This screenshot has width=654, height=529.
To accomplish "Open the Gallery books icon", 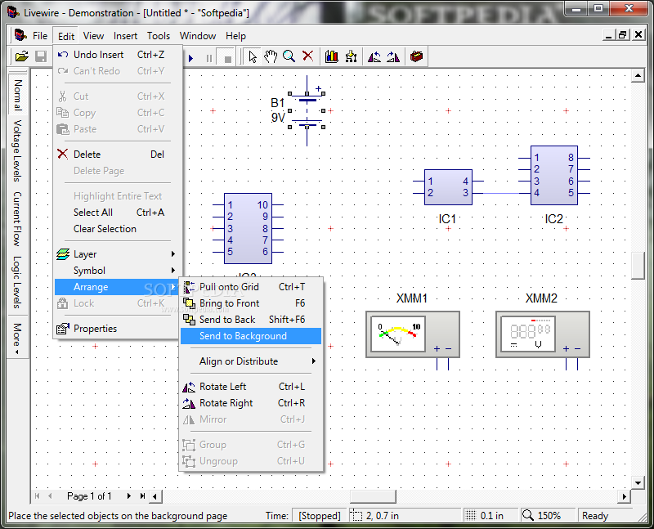I will click(x=332, y=56).
